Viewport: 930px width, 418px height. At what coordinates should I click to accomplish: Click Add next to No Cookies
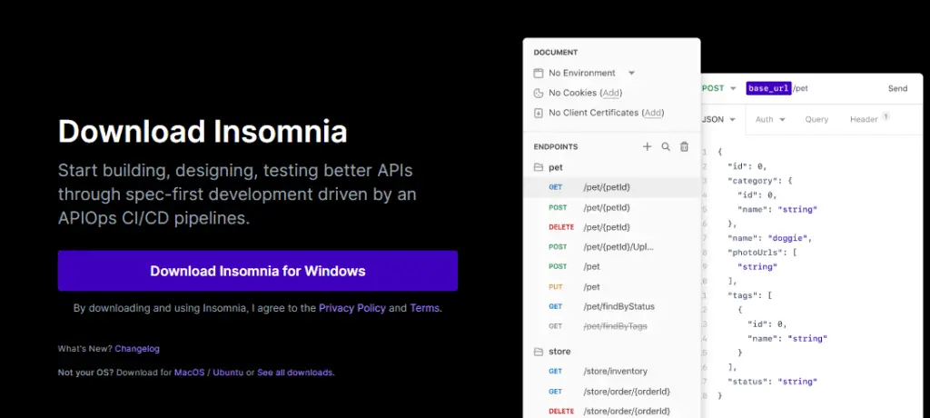(611, 93)
